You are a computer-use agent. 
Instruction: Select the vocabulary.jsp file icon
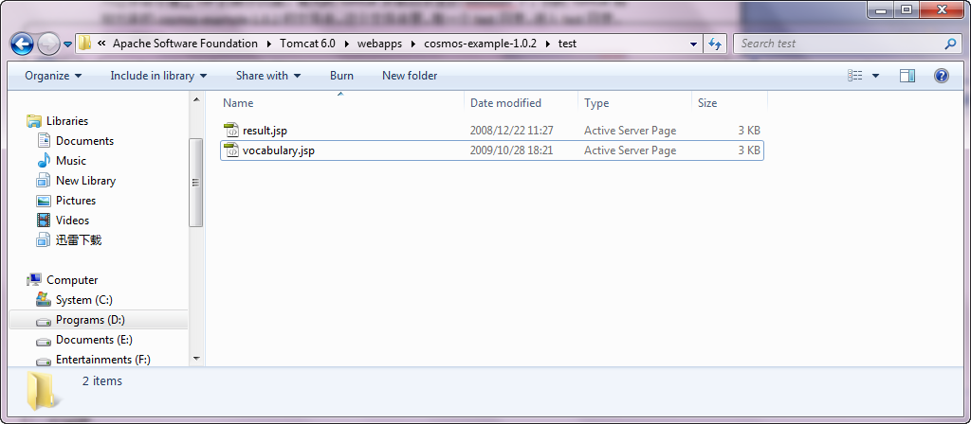(x=231, y=150)
